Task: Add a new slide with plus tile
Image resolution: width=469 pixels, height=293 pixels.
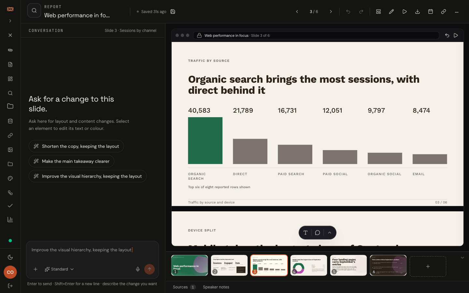Action: pyautogui.click(x=428, y=266)
